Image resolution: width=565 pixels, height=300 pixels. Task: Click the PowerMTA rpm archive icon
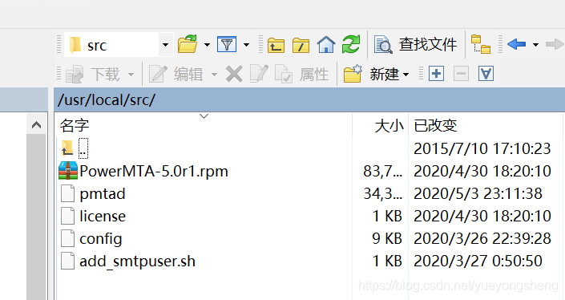(68, 171)
